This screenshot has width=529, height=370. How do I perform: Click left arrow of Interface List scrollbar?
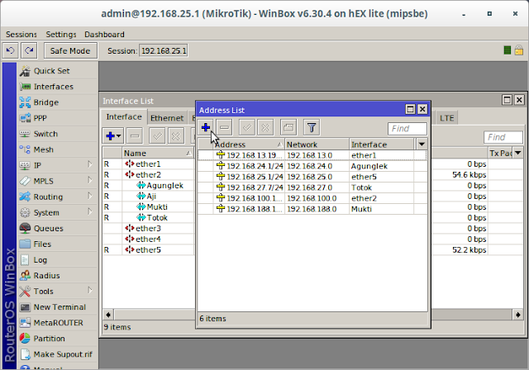pos(108,315)
